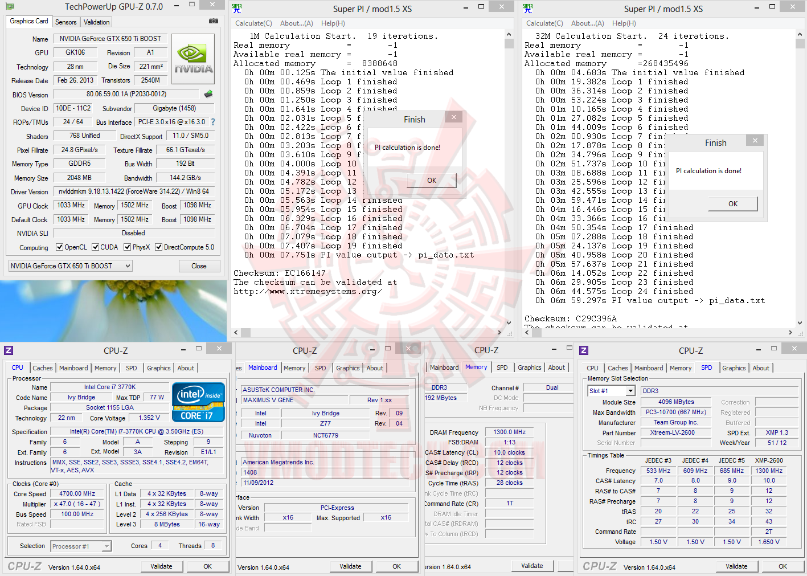
Task: Open About tab in the first CPU-Z window
Action: coord(186,368)
